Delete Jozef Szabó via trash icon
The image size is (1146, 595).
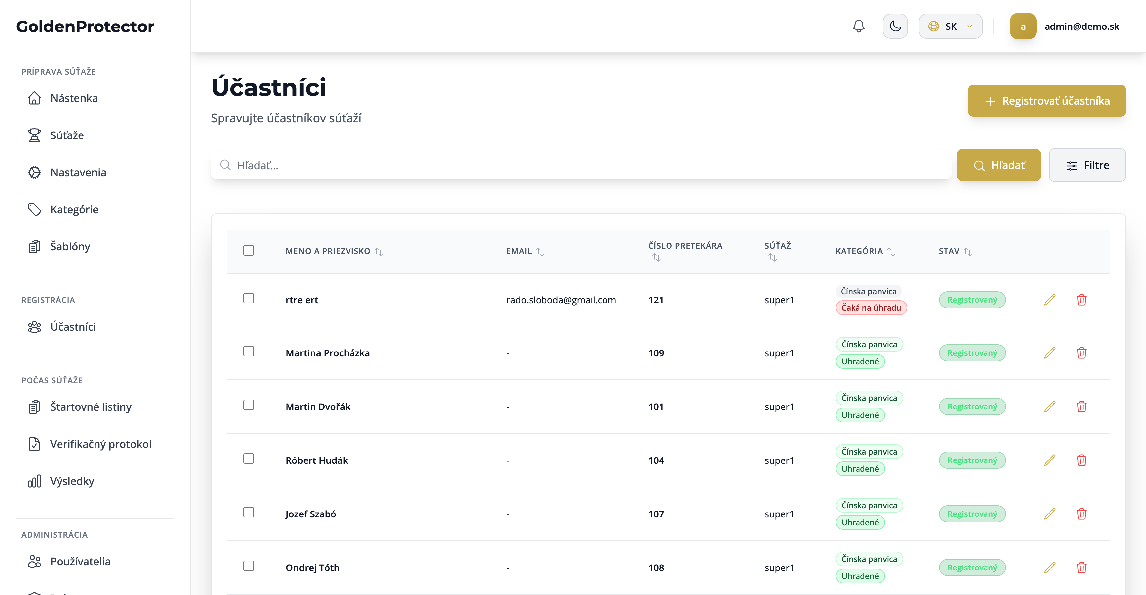[1081, 514]
